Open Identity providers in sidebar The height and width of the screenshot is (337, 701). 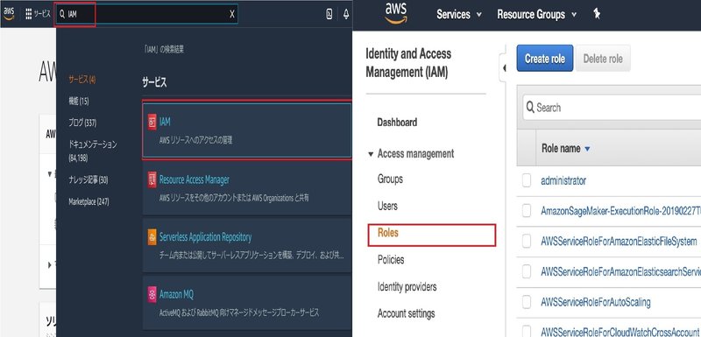point(407,286)
